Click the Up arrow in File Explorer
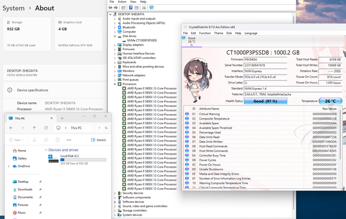The height and width of the screenshot is (219, 346). [x=34, y=128]
